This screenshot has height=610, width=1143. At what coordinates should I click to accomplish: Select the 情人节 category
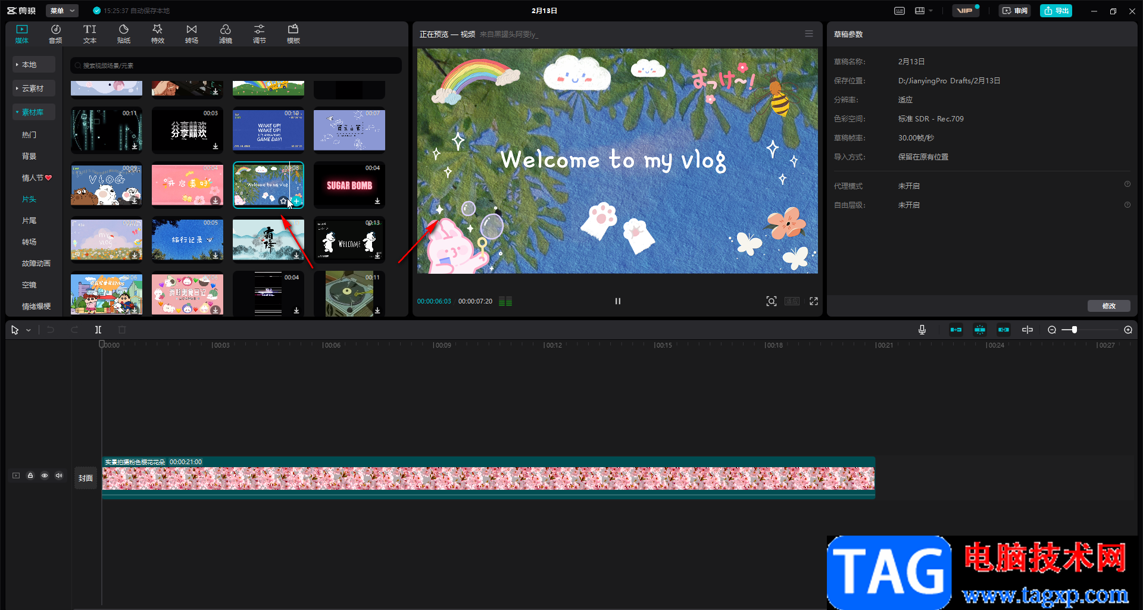click(x=37, y=177)
